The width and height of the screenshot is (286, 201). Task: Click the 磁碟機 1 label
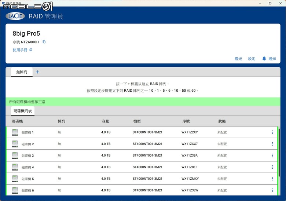[x=27, y=132]
